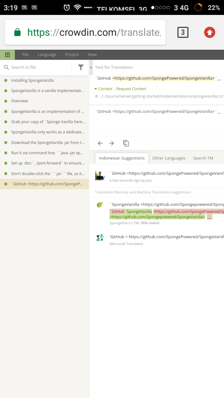Open the View menu
The width and height of the screenshot is (224, 398).
[x=92, y=54]
